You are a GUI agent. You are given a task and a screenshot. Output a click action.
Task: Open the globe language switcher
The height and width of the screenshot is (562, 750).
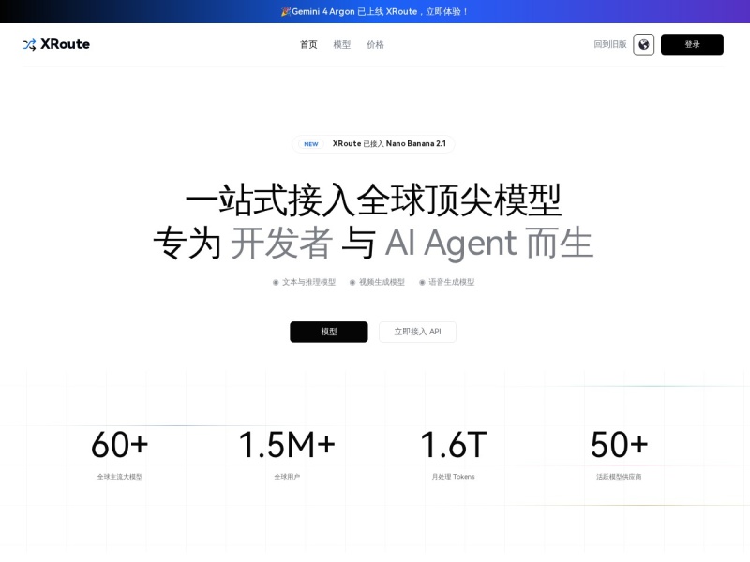[643, 44]
